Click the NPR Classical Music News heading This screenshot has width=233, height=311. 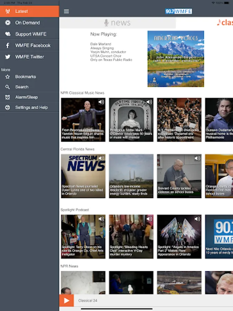(x=82, y=93)
